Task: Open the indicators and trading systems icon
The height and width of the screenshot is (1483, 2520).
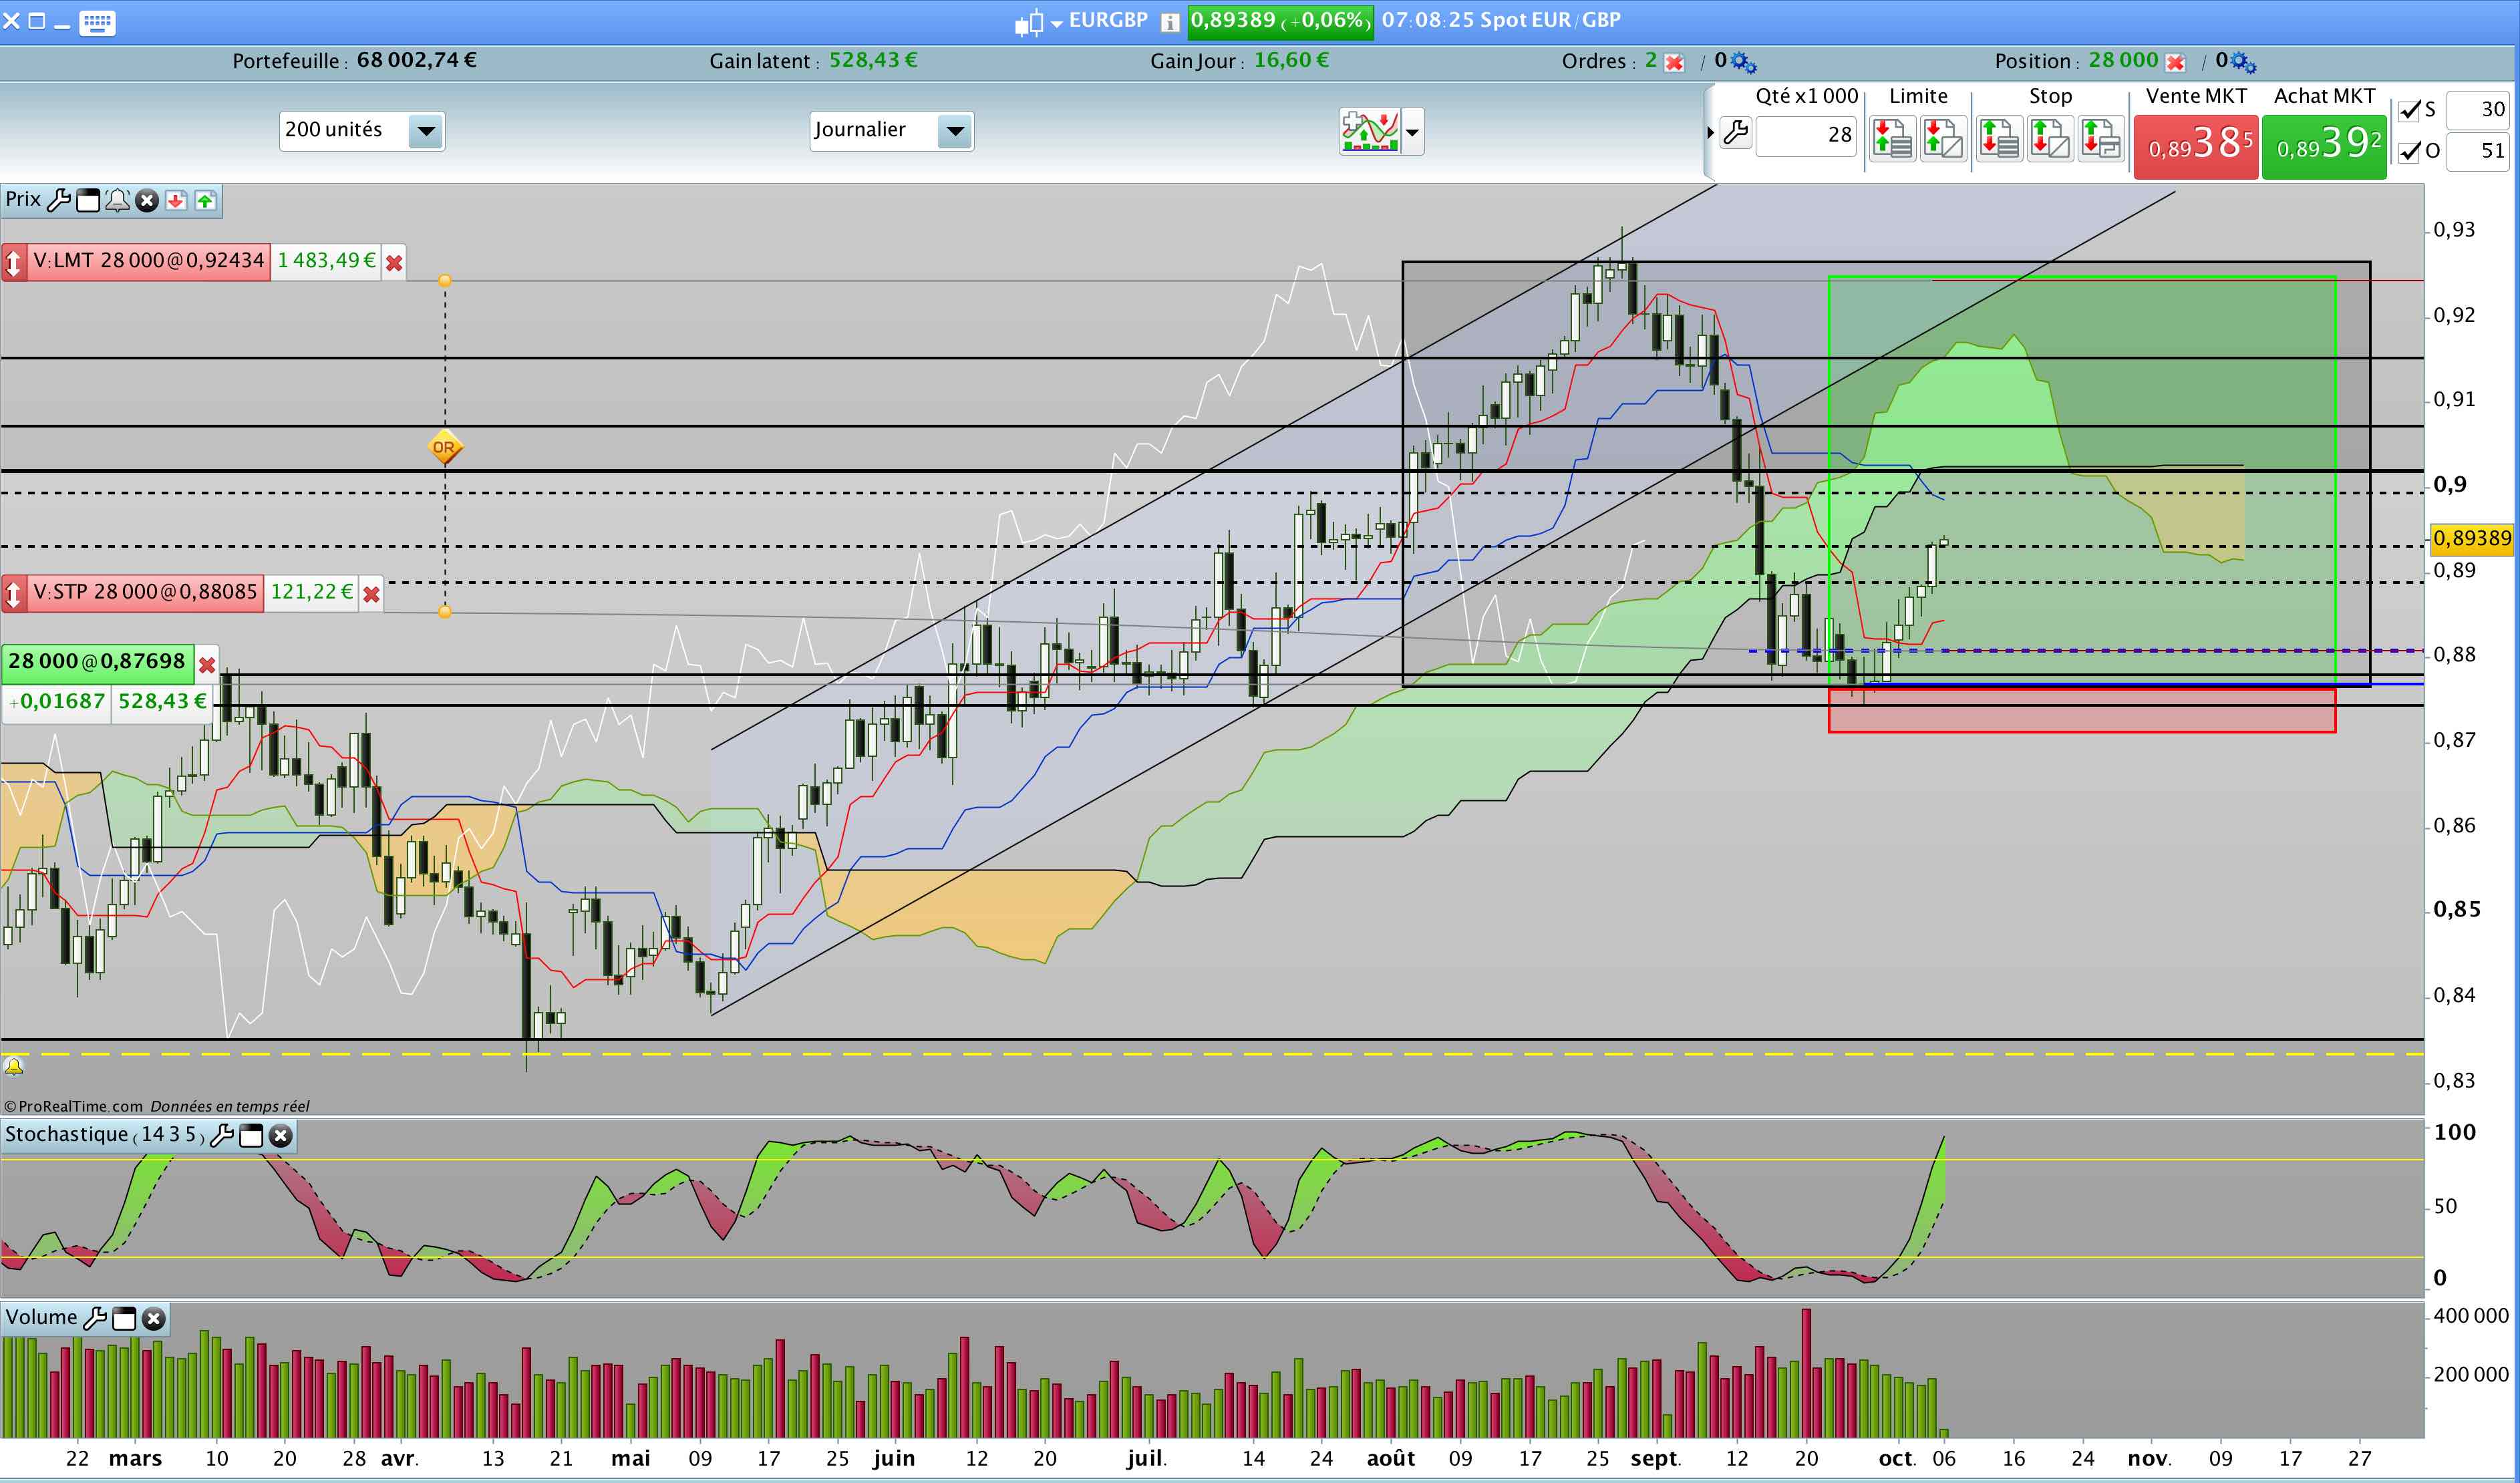Action: [1370, 131]
